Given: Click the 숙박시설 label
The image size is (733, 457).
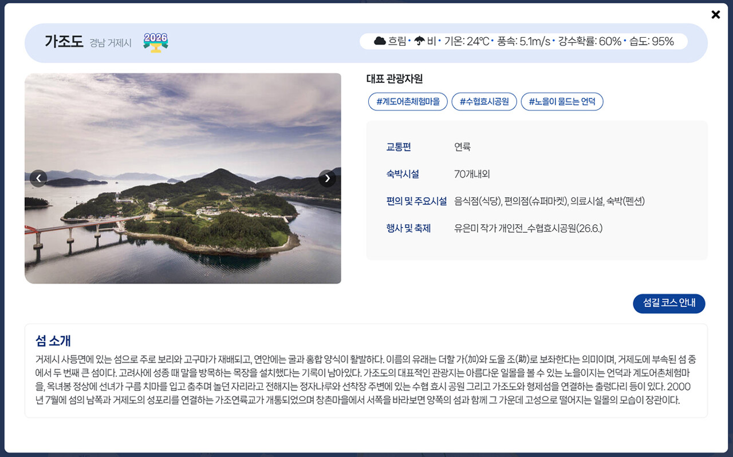Looking at the screenshot, I should click(403, 174).
